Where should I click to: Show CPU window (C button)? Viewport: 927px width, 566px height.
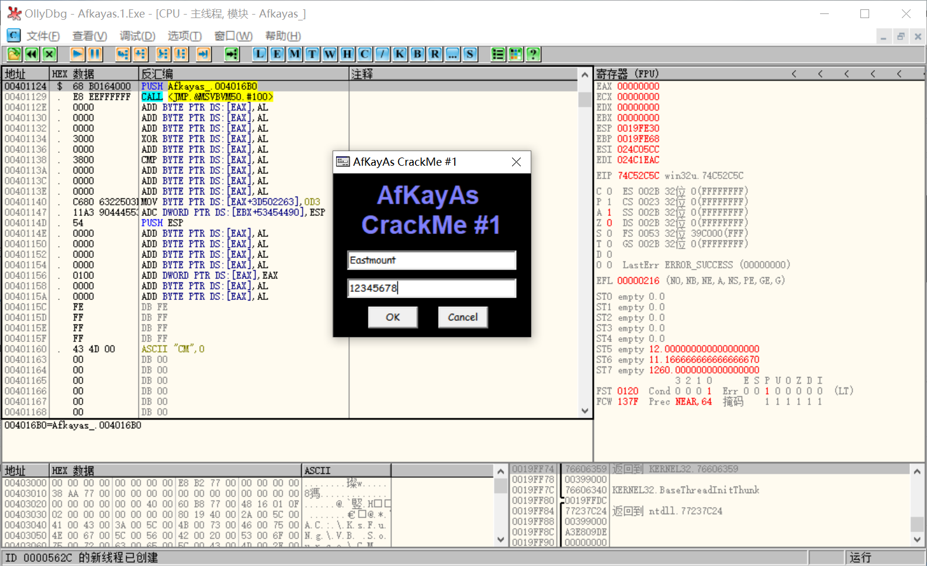tap(365, 54)
